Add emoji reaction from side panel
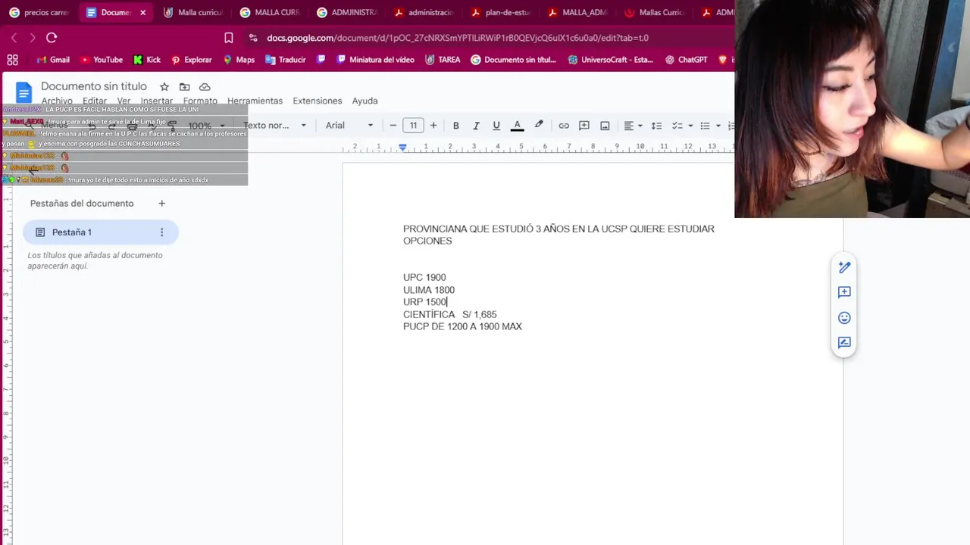 click(844, 318)
